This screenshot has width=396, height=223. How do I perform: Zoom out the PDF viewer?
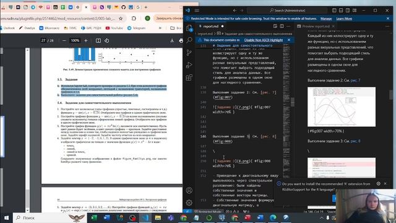pos(64,40)
